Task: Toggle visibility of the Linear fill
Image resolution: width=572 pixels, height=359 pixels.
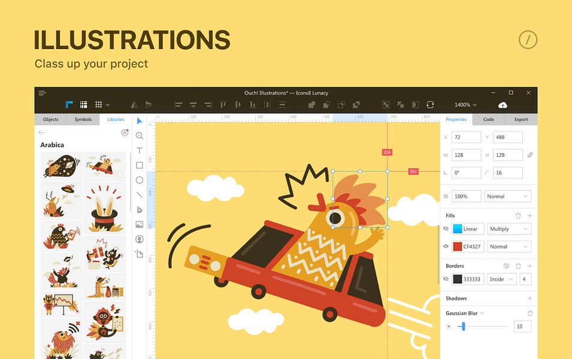Action: (x=445, y=229)
